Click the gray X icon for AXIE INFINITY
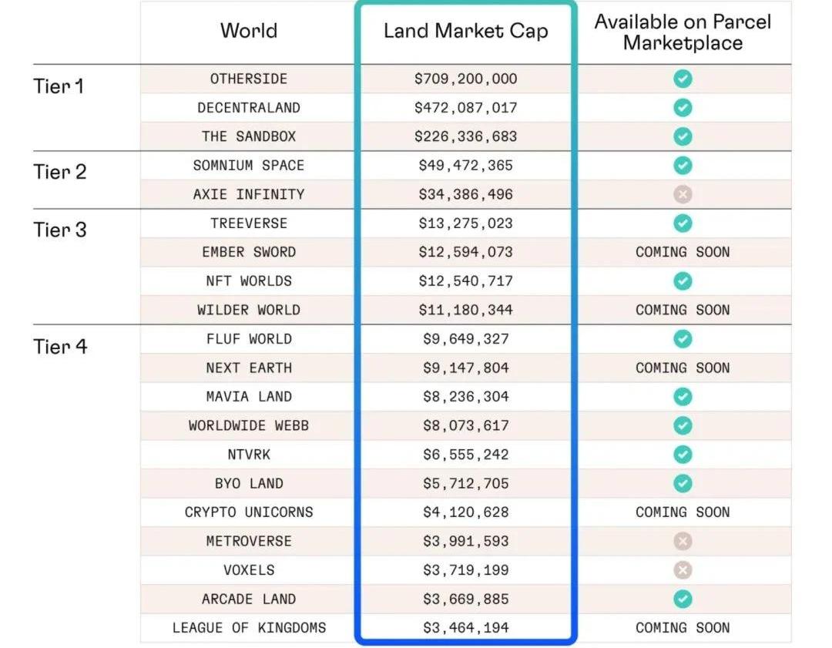Screen dimensions: 832x648 point(682,194)
